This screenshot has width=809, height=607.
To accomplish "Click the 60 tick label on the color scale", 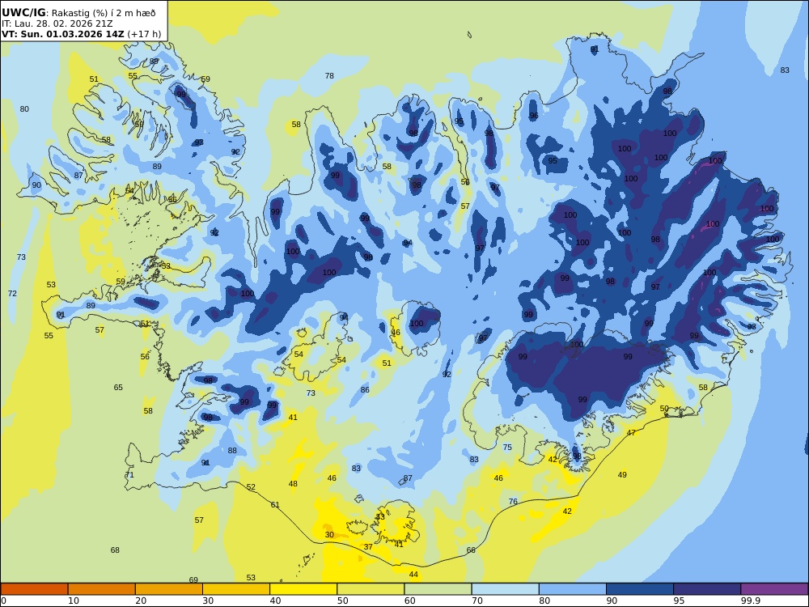I will (410, 601).
